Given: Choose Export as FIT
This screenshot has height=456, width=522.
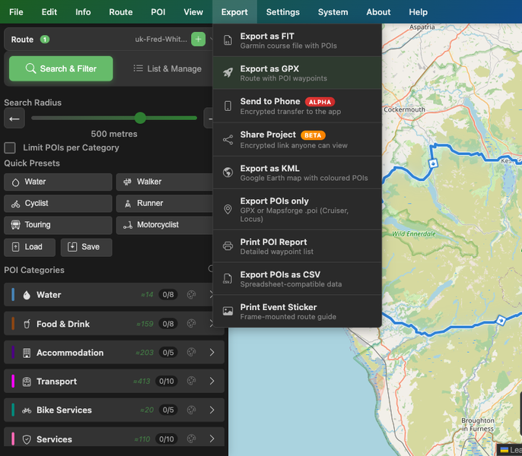Looking at the screenshot, I should (x=297, y=40).
